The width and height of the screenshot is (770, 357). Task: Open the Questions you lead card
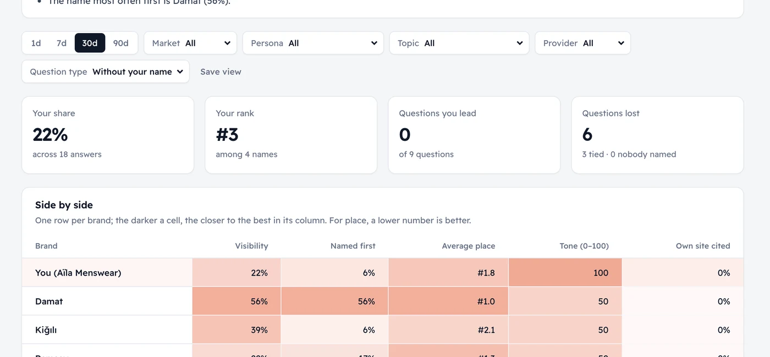click(474, 135)
